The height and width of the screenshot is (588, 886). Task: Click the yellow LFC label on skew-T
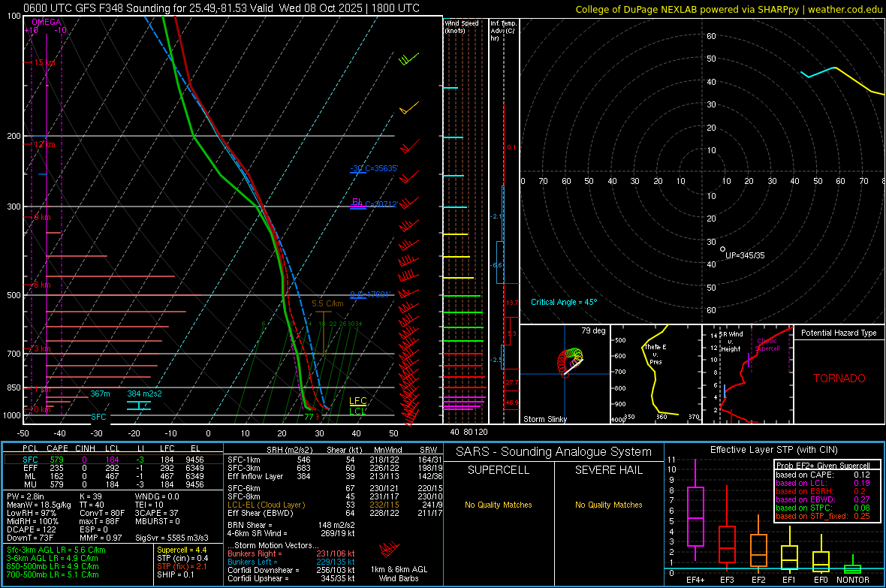coord(357,401)
